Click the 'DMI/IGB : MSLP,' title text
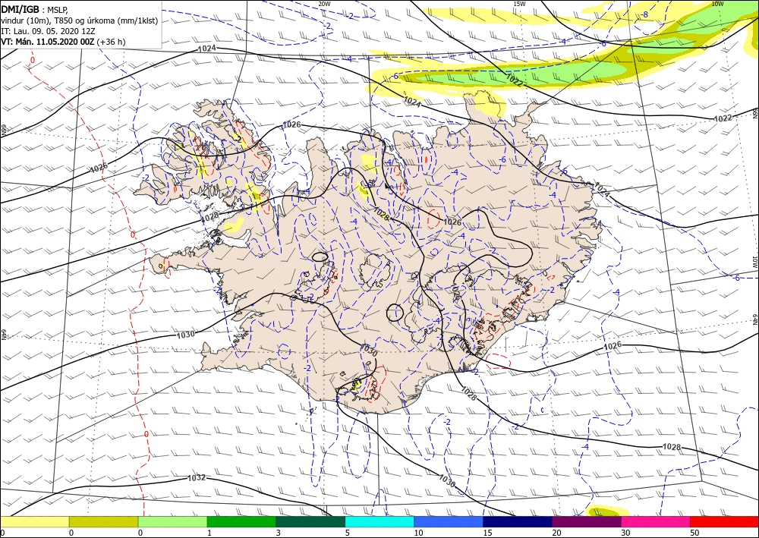The height and width of the screenshot is (538, 759). [x=35, y=10]
